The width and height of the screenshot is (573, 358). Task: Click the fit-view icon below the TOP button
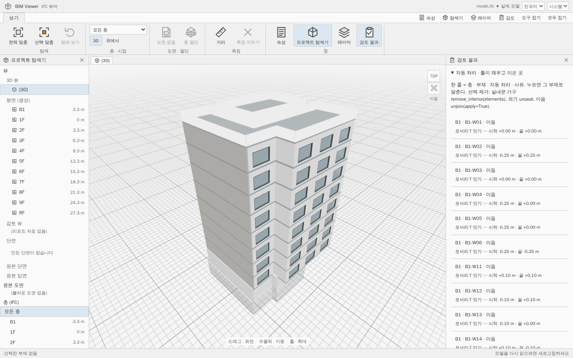coord(434,88)
